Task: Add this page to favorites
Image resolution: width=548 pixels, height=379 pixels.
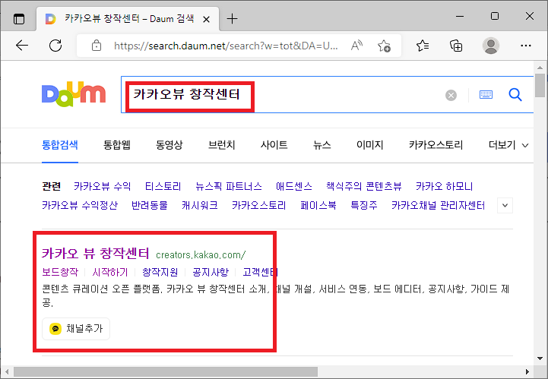Action: coord(384,46)
